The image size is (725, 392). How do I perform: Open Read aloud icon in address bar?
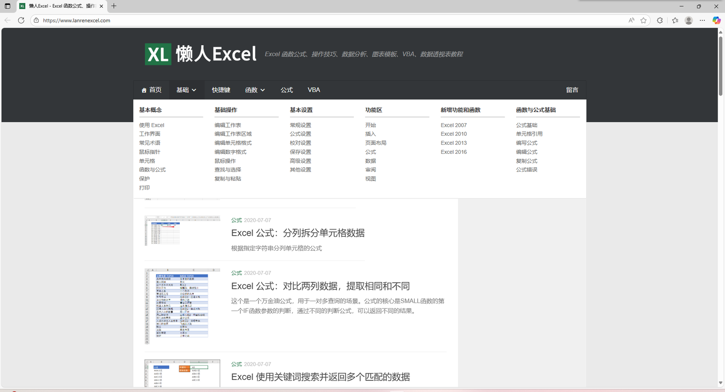tap(631, 21)
